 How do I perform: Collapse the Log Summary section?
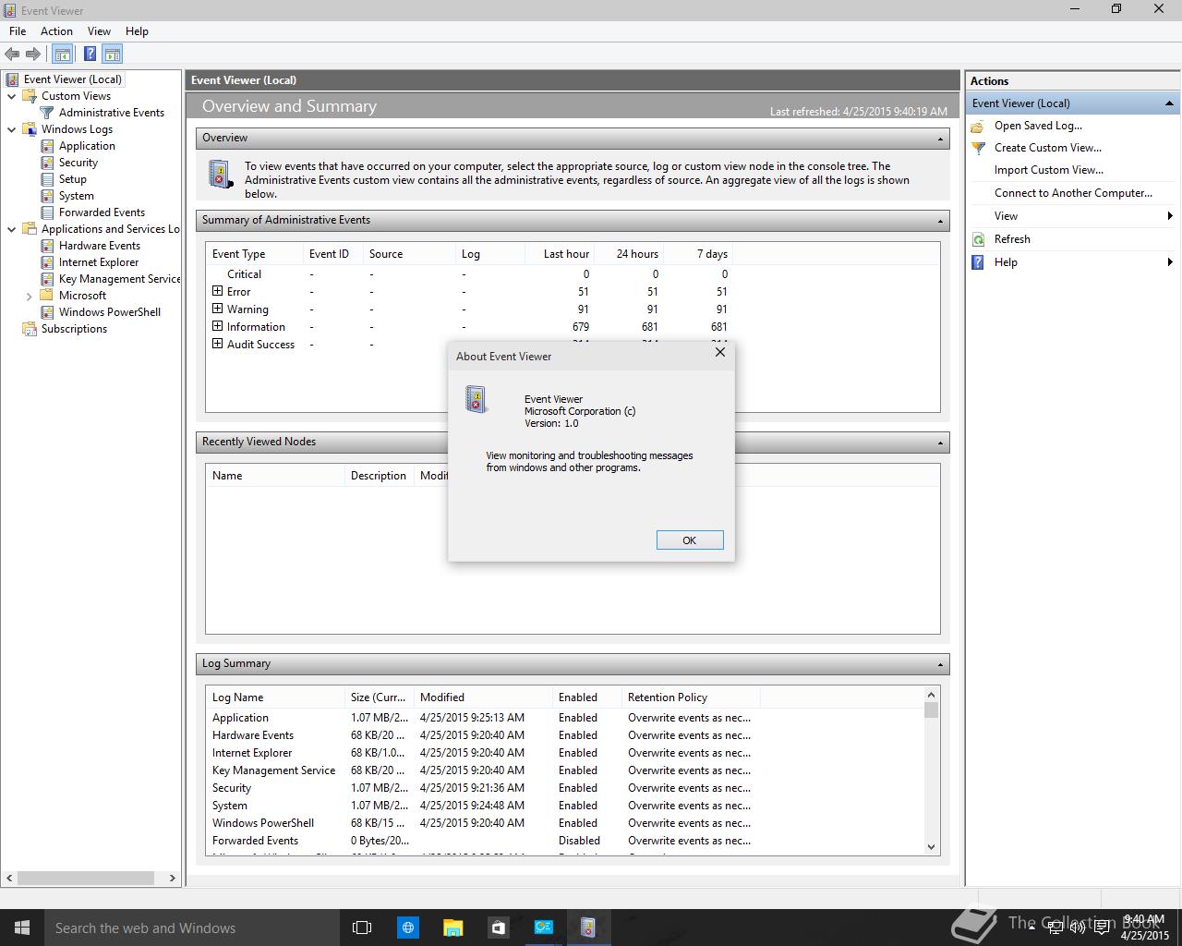point(940,664)
